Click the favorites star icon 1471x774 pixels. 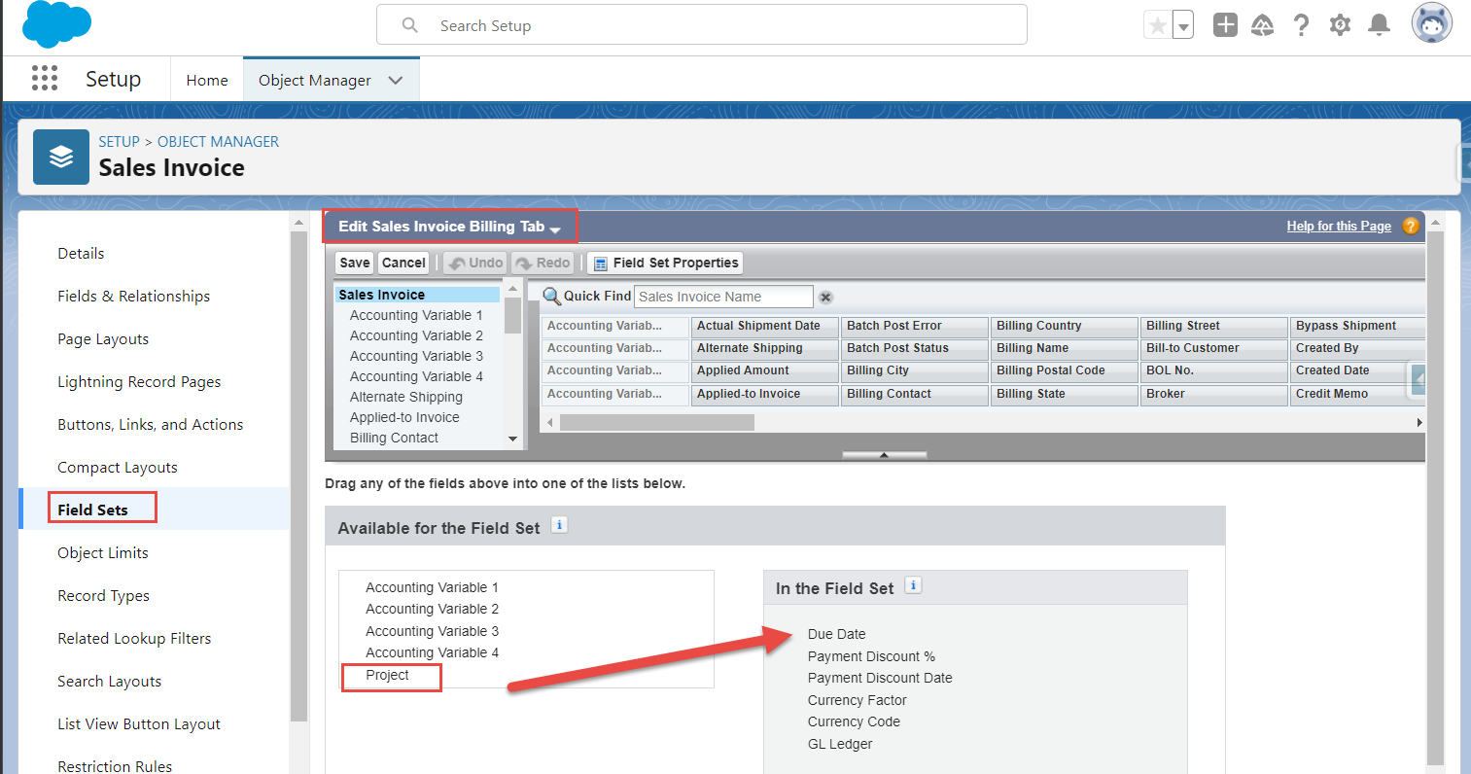point(1158,26)
